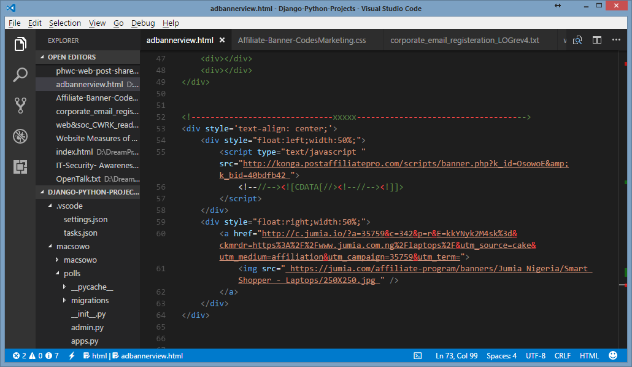632x367 pixels.
Task: Collapse the .vscode folder
Action: coord(88,206)
